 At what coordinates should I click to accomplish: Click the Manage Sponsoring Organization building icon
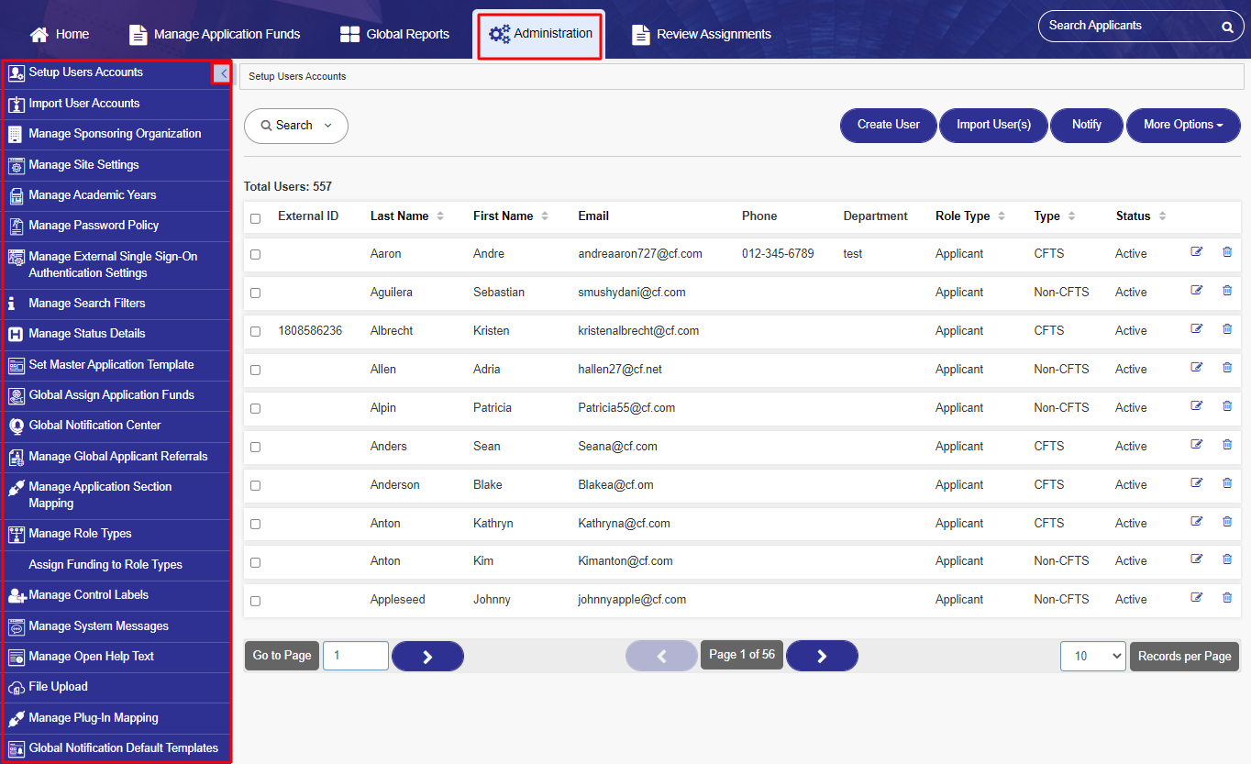coord(16,134)
